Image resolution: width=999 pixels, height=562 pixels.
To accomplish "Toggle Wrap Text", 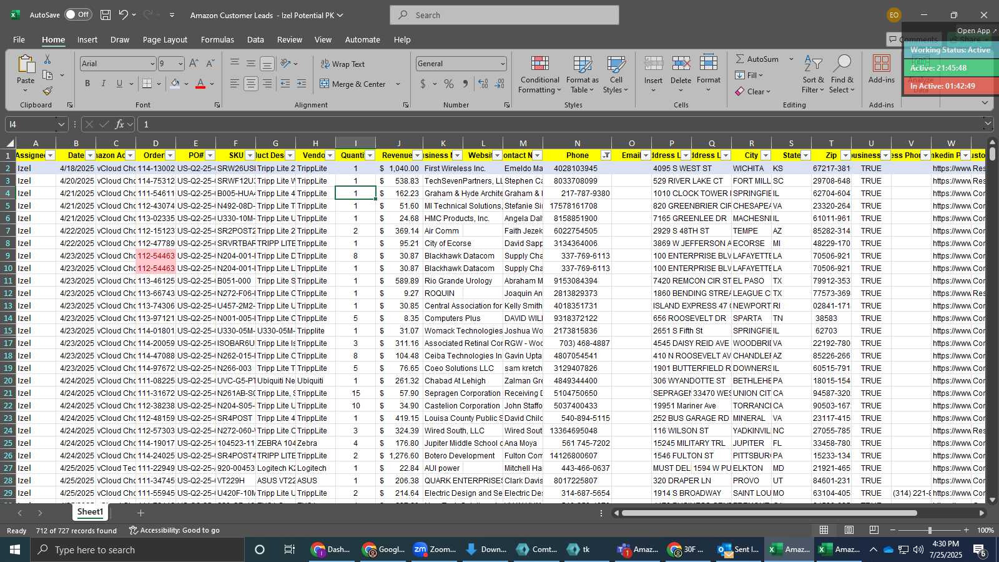I will pos(343,64).
